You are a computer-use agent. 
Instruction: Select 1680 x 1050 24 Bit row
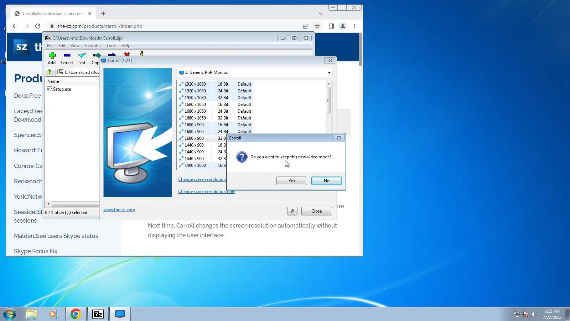[216, 111]
